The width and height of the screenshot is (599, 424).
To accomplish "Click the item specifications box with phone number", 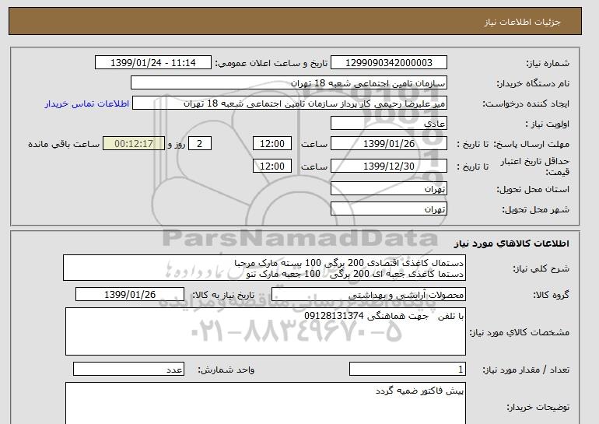I will pos(265,331).
